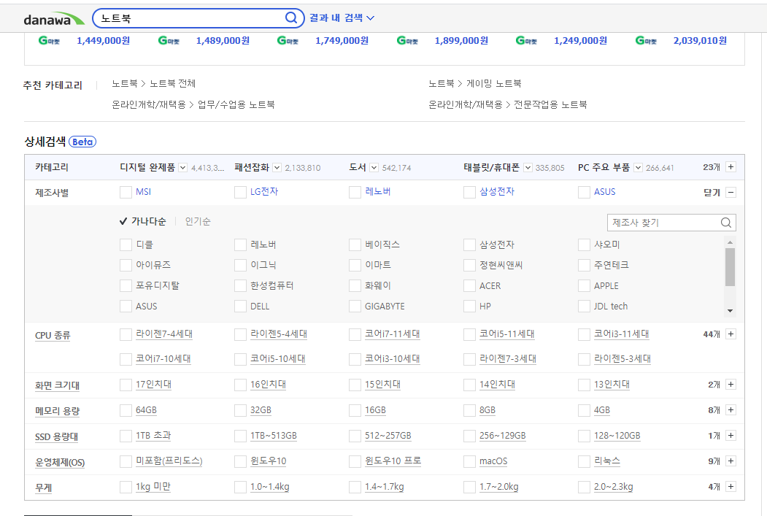Tick the 삼성전자 checkbox in top row
This screenshot has width=767, height=516.
[469, 192]
